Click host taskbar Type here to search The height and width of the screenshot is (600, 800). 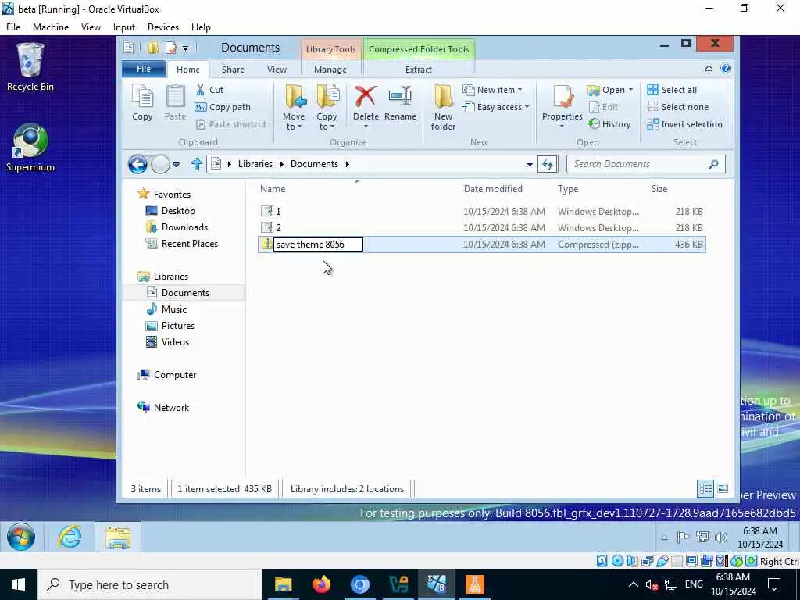tap(150, 584)
